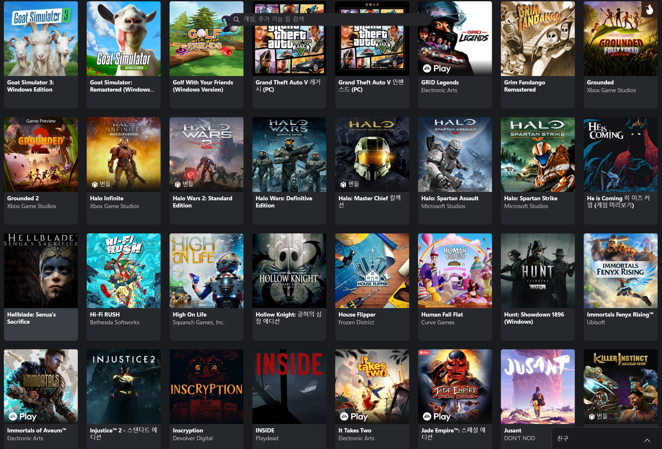Click the bundle icon on Killer Instinct cover
This screenshot has height=449, width=662.
click(x=592, y=417)
